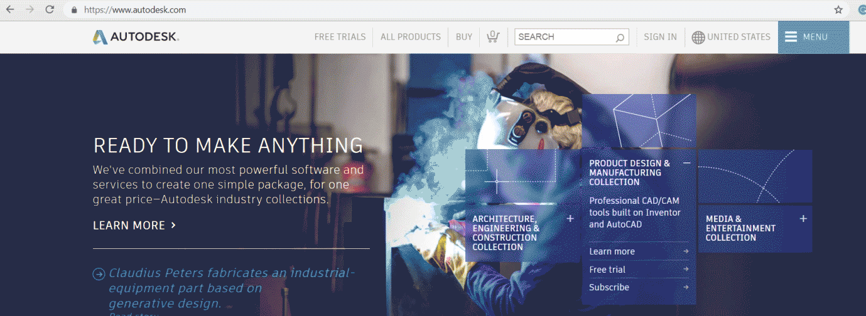The width and height of the screenshot is (866, 316).
Task: Open ALL PRODUCTS navigation item
Action: [411, 37]
